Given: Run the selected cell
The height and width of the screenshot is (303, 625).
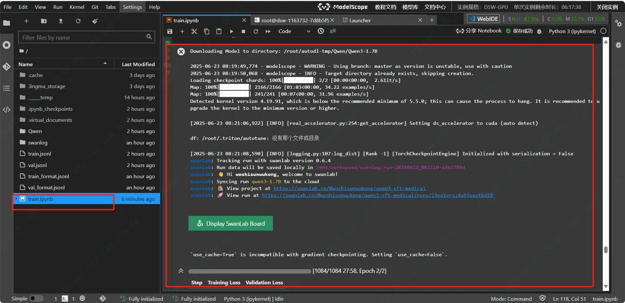Looking at the screenshot, I should 231,31.
